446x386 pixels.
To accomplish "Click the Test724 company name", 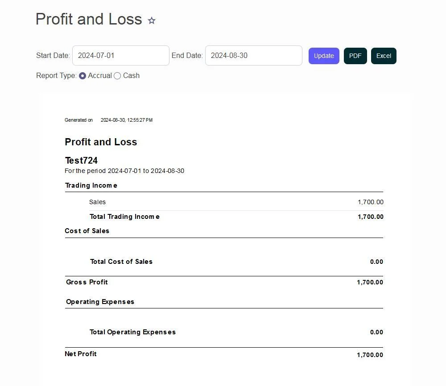I will click(x=81, y=160).
